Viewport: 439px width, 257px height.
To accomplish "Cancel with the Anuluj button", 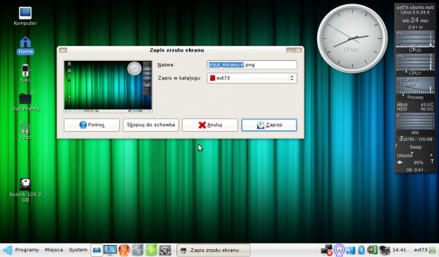I will (210, 125).
